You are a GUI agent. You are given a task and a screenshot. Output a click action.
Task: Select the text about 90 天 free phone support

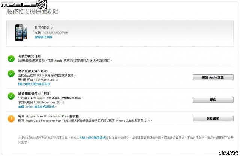point(47,75)
